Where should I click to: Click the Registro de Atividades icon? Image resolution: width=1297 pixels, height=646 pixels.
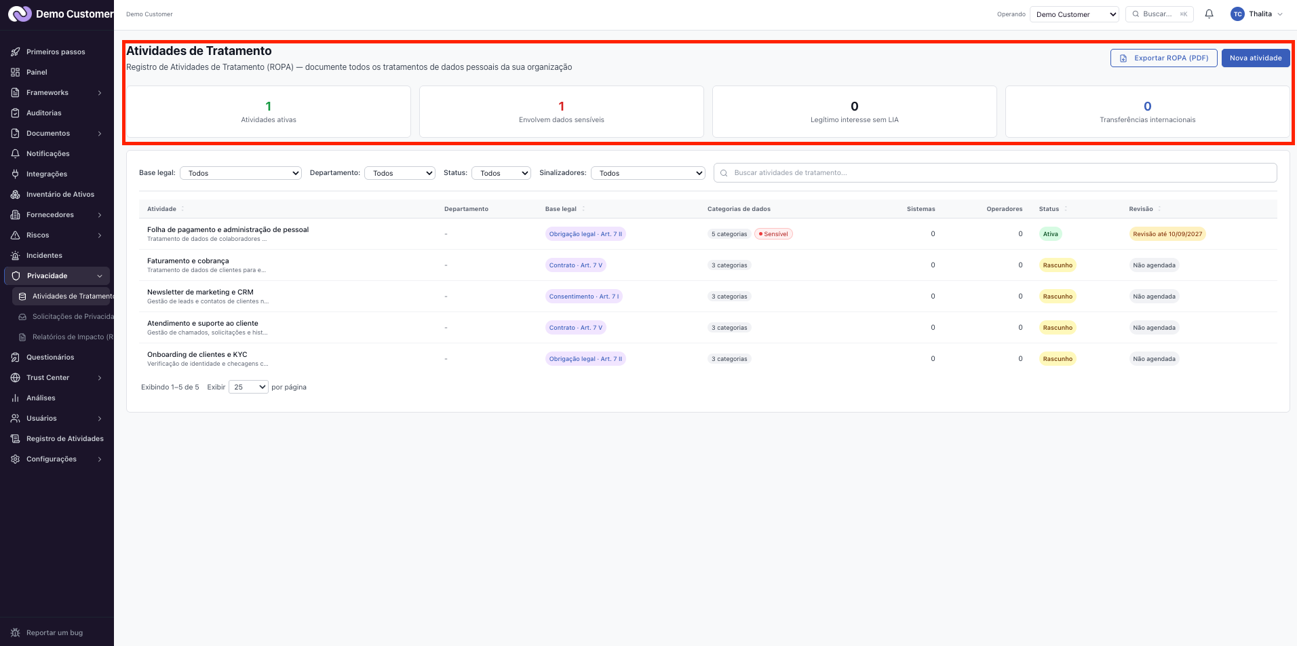tap(15, 438)
